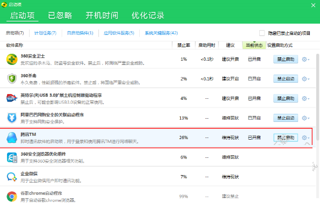
Task: Click the 13% value for 阿里巴巴网购安全
Action: [x=184, y=118]
